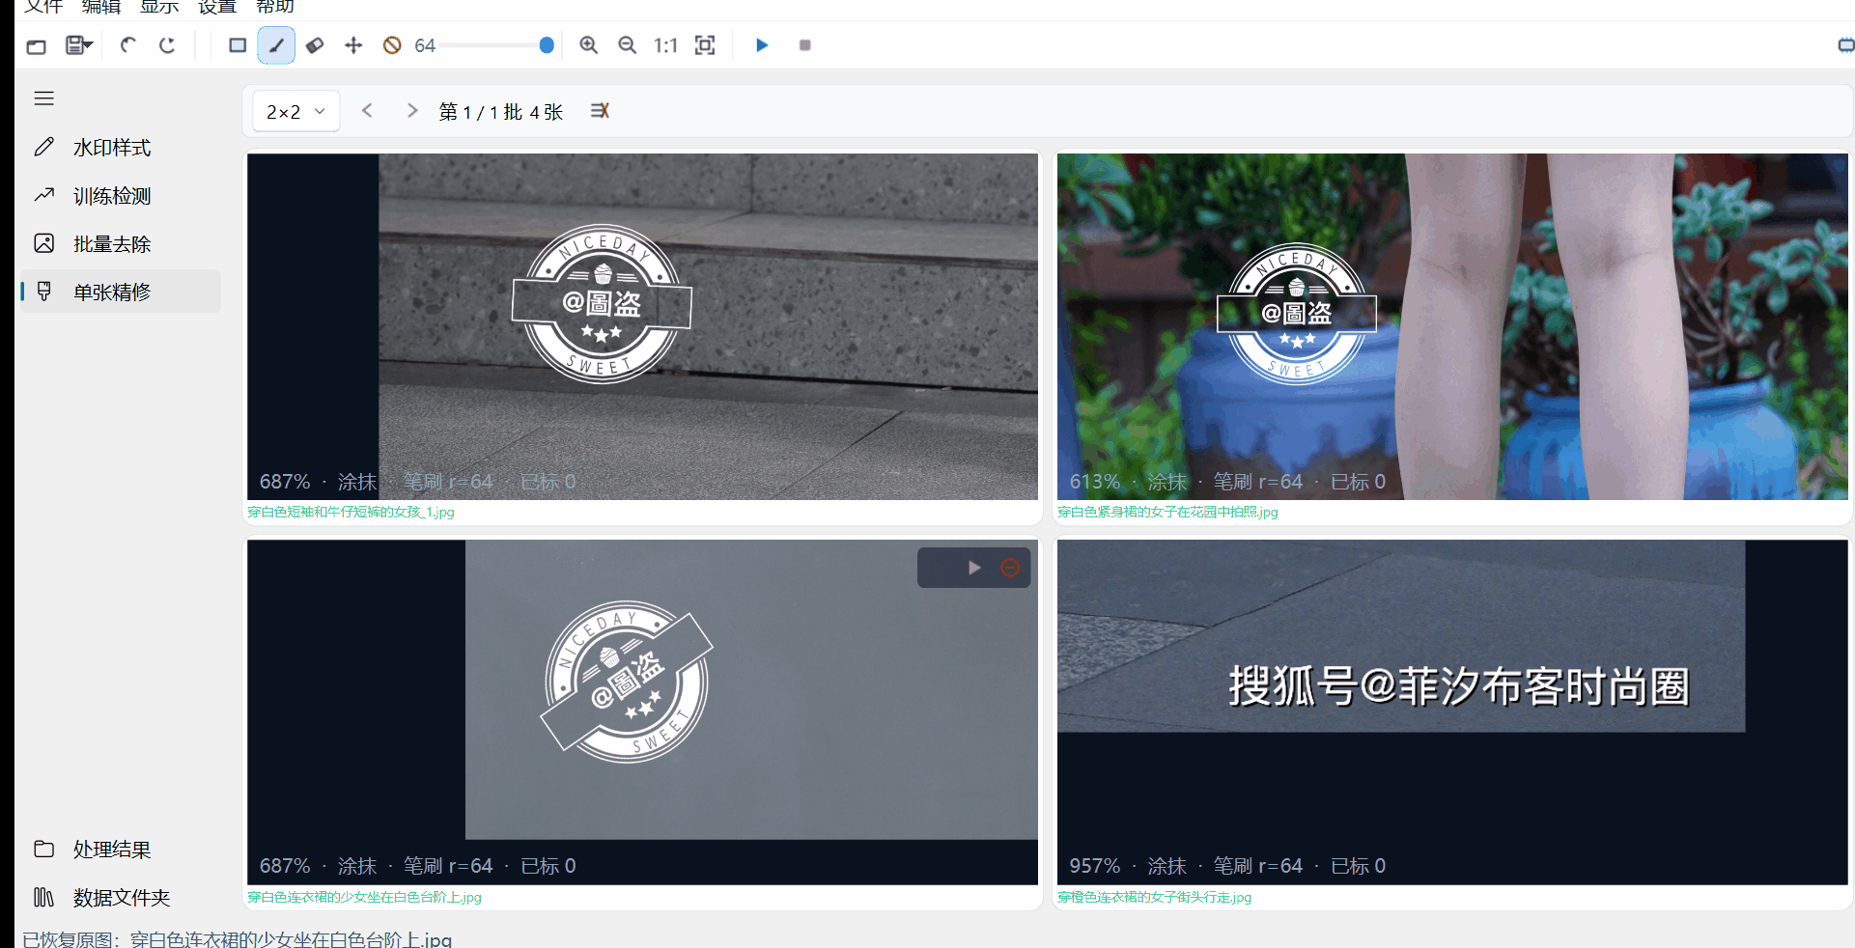Open the 单张精修 sidebar page

121,292
